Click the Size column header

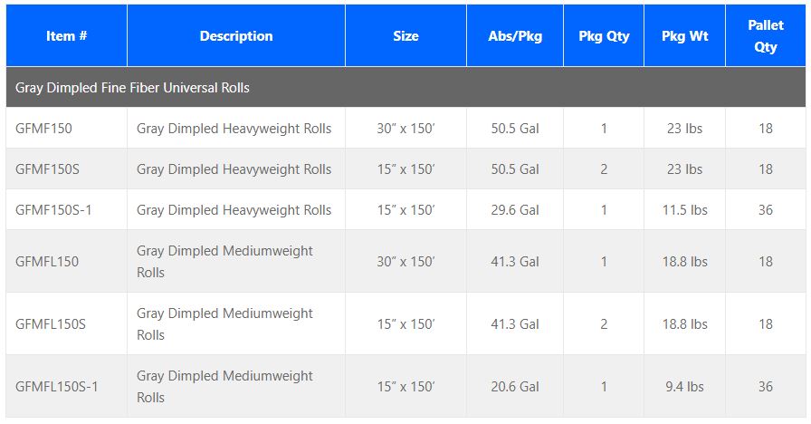[405, 36]
